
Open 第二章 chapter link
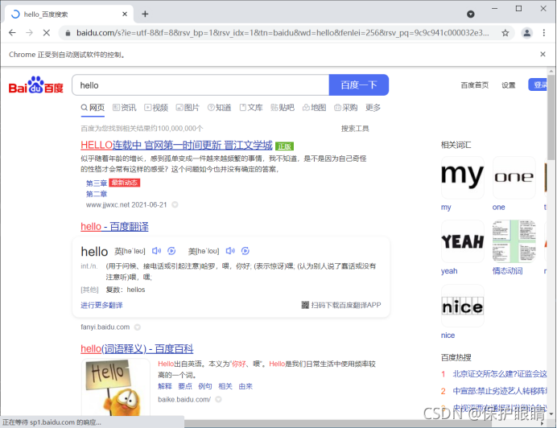[97, 194]
